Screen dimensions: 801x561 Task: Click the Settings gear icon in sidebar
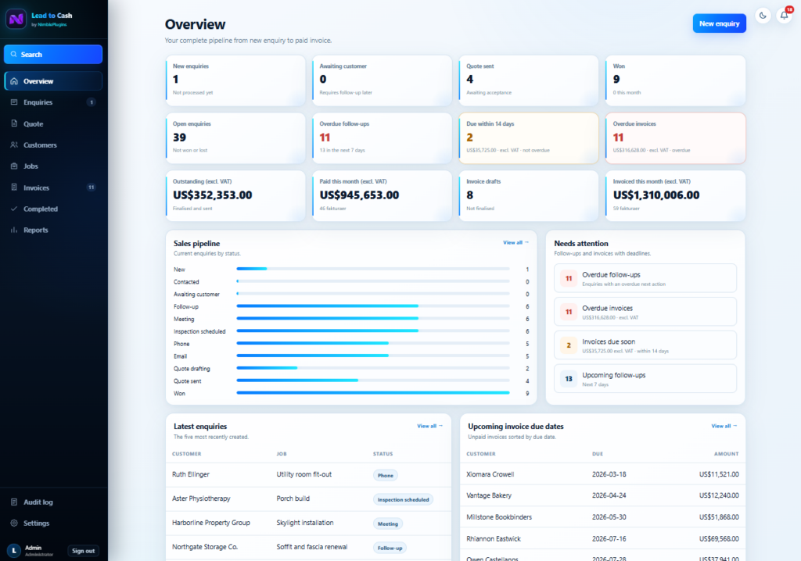click(14, 523)
